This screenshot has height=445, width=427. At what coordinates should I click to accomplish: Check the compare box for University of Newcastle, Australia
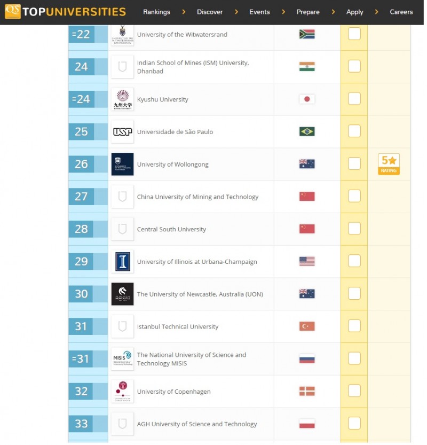pyautogui.click(x=354, y=293)
